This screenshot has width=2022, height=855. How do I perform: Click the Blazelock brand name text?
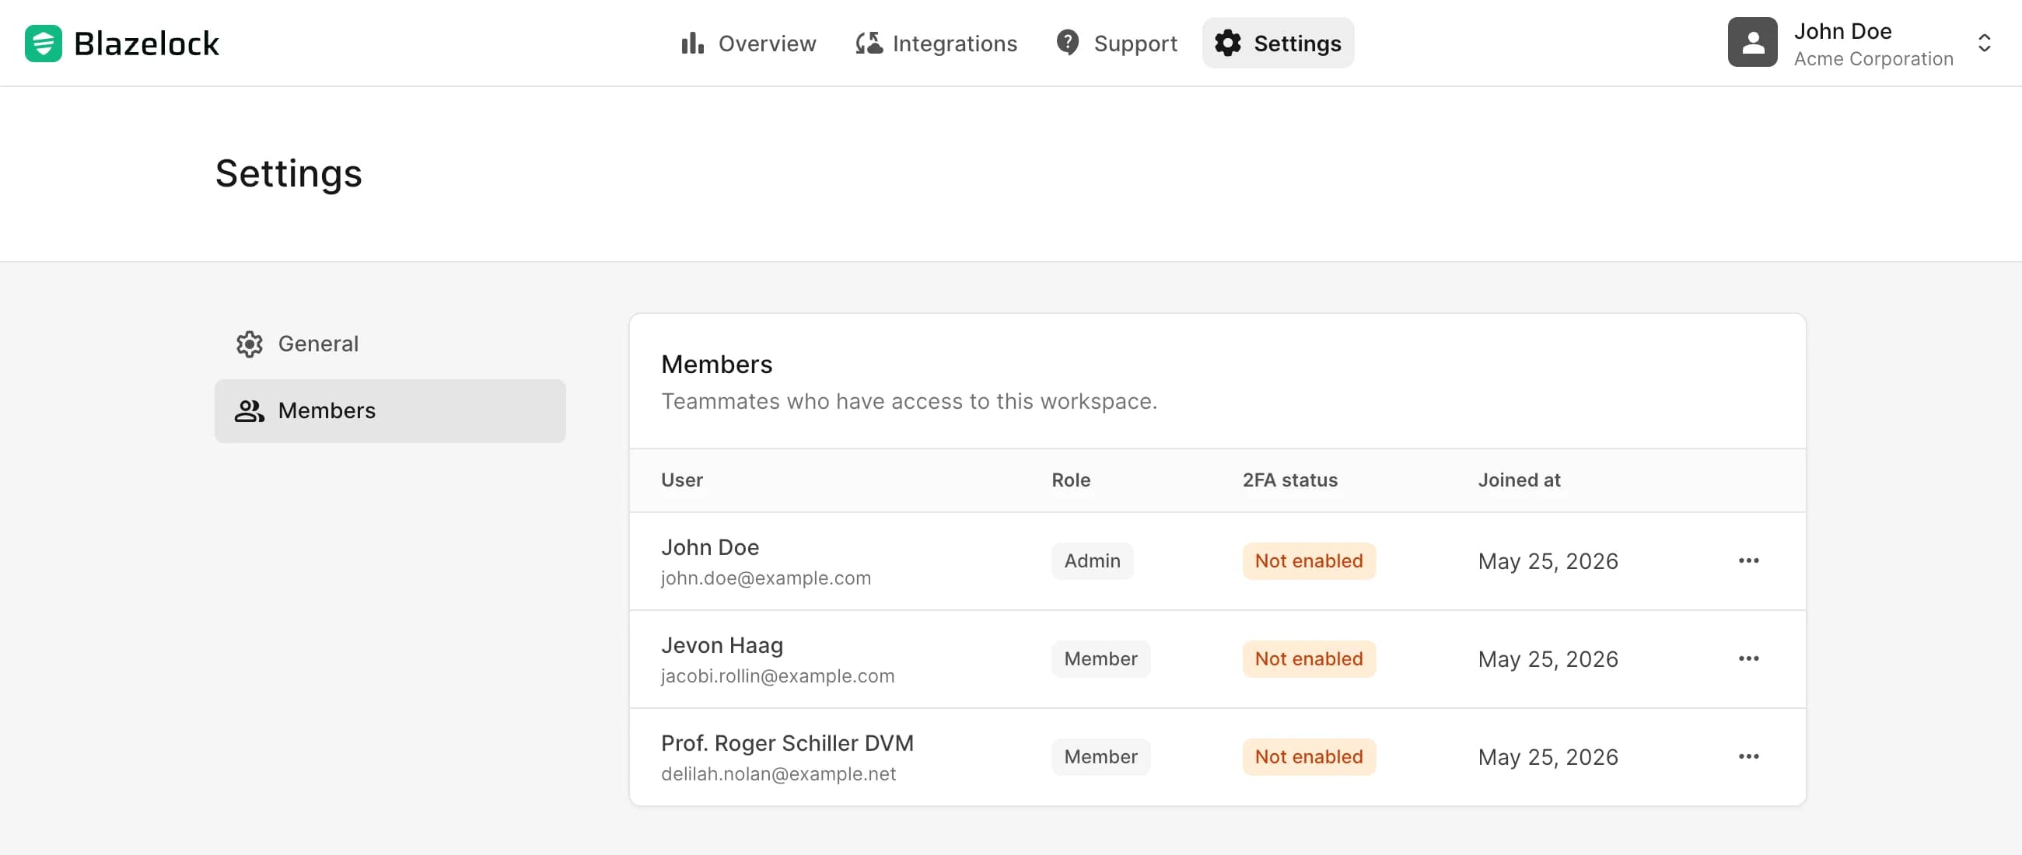tap(146, 44)
